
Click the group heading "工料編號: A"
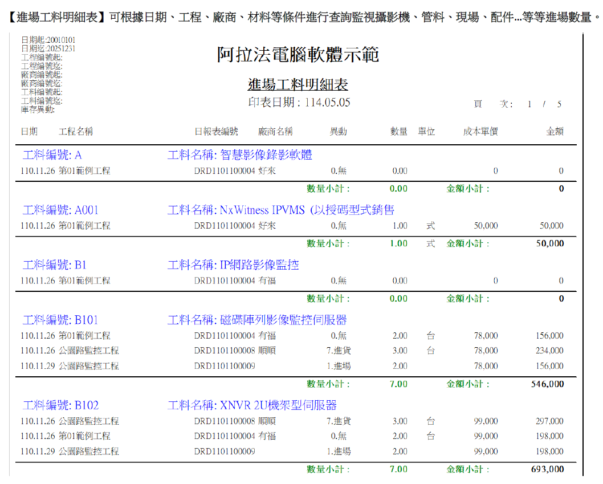pyautogui.click(x=52, y=155)
